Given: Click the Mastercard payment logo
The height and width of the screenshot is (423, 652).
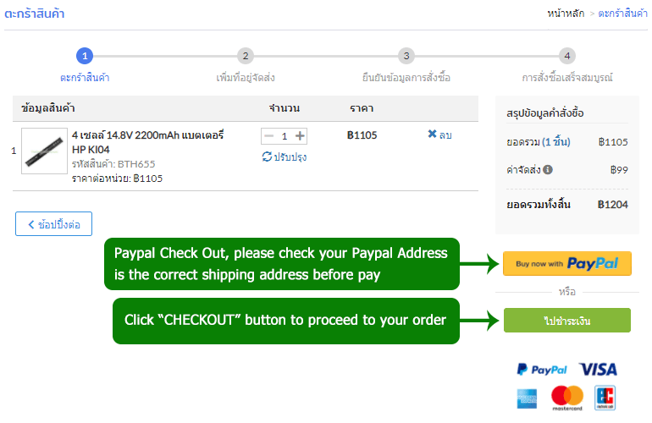Looking at the screenshot, I should coord(567,397).
